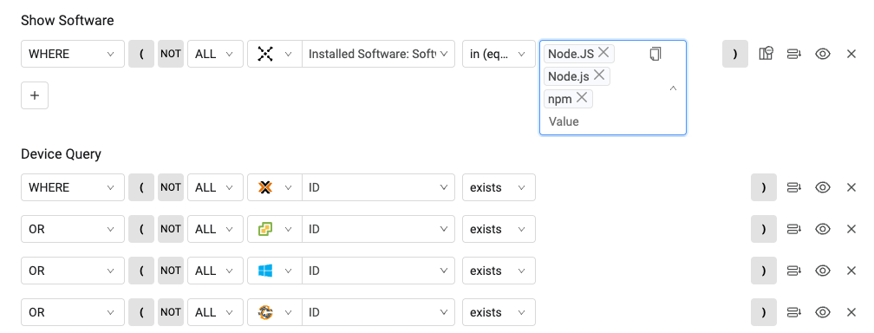Open exists operator in green adapter row

pyautogui.click(x=499, y=229)
